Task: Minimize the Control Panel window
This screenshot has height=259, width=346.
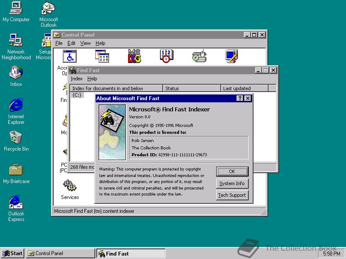Action: coord(247,35)
